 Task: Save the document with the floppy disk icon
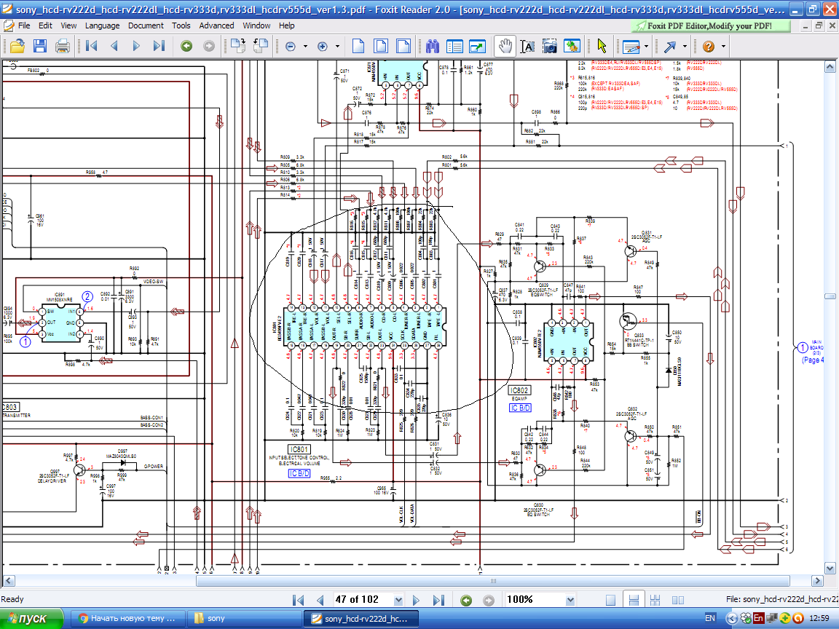coord(39,46)
